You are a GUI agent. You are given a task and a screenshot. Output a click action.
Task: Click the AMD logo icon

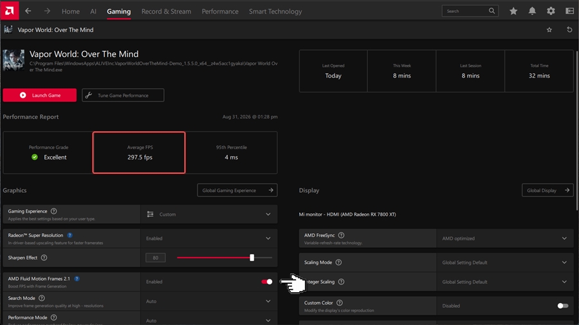click(9, 10)
